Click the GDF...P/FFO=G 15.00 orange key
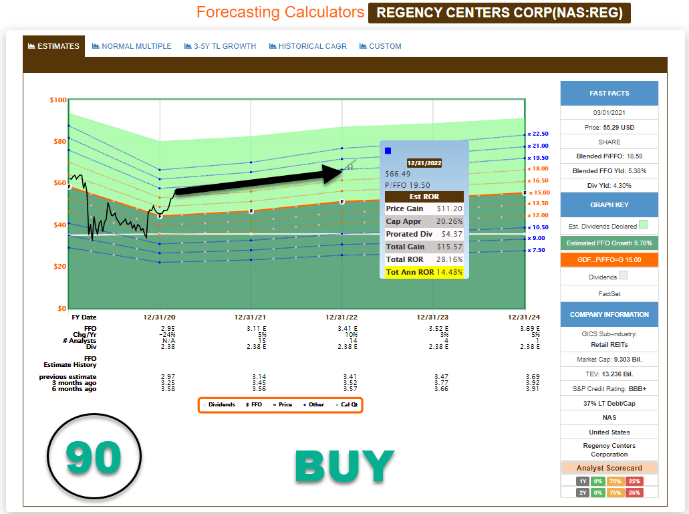This screenshot has width=689, height=514. [609, 259]
